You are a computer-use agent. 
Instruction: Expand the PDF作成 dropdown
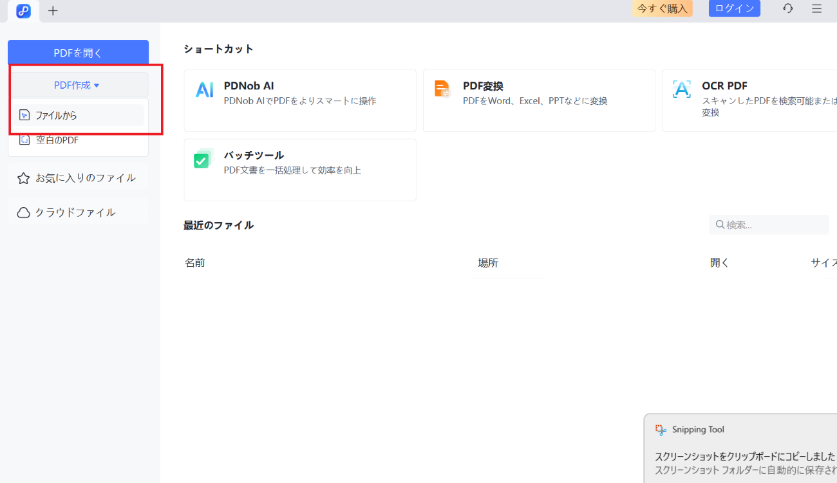coord(78,84)
